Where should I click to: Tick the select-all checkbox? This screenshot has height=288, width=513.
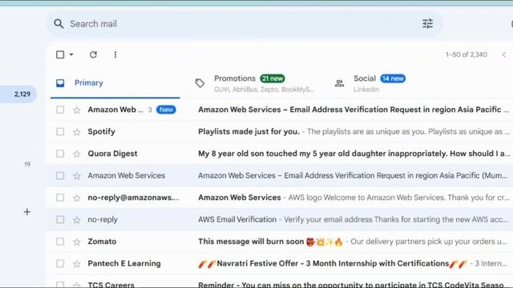[60, 54]
